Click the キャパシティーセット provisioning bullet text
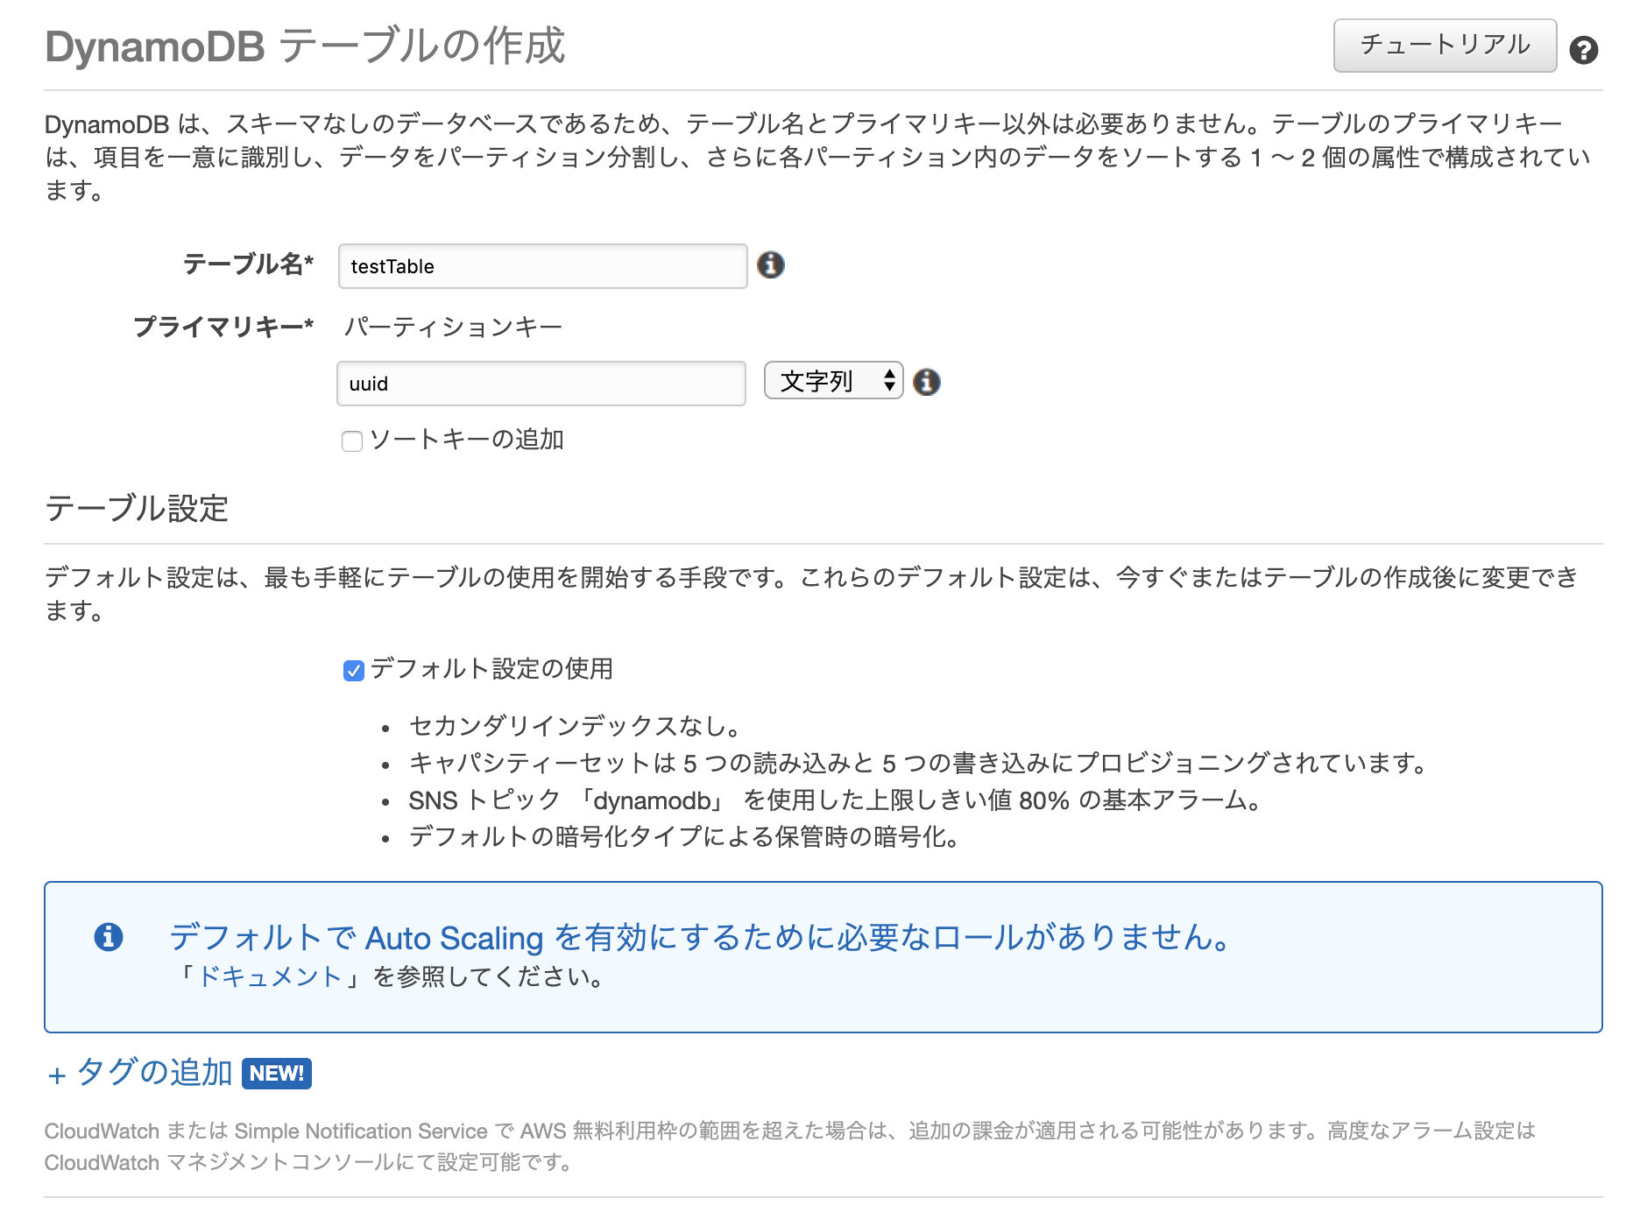Viewport: 1633px width, 1205px height. coord(920,763)
